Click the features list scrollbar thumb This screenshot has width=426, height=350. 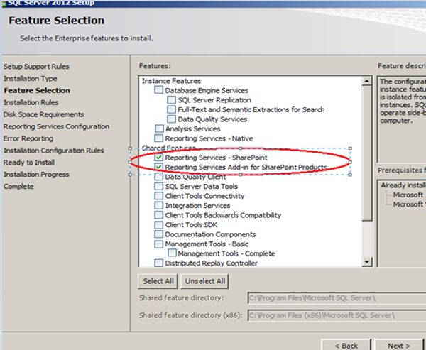(367, 153)
